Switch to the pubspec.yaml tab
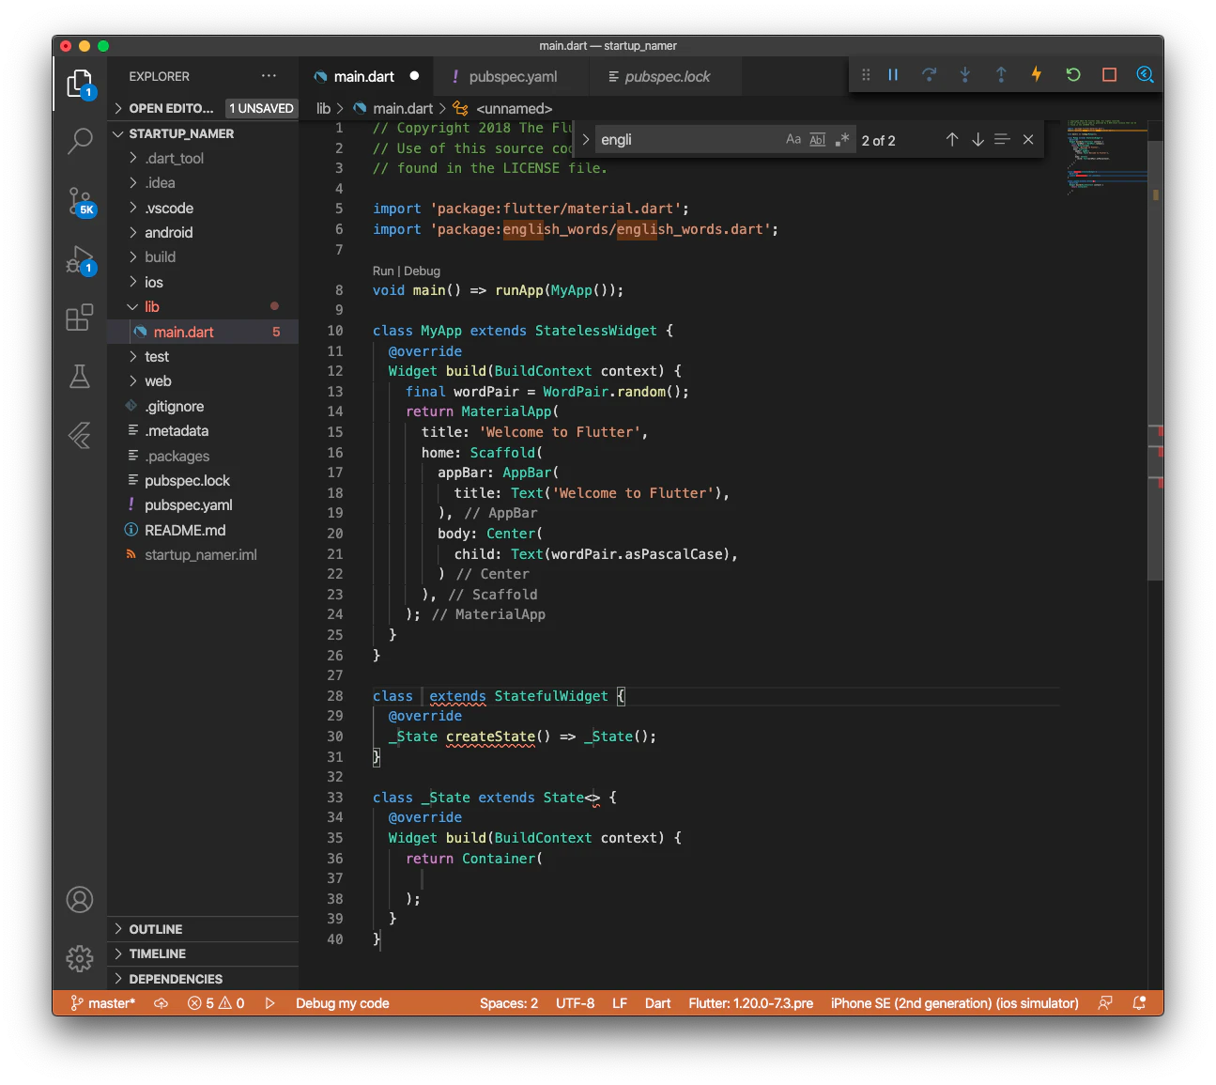This screenshot has height=1085, width=1216. point(512,76)
